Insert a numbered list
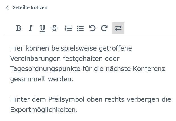Screen dimensions: 176x121 tap(68, 28)
